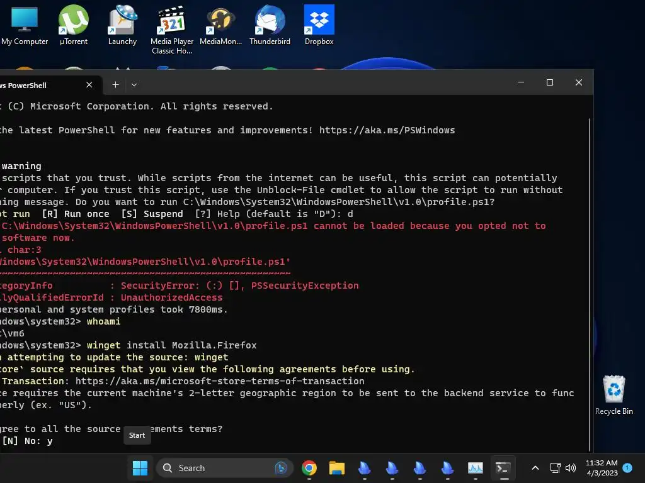Open the volume tray icon

pos(571,468)
